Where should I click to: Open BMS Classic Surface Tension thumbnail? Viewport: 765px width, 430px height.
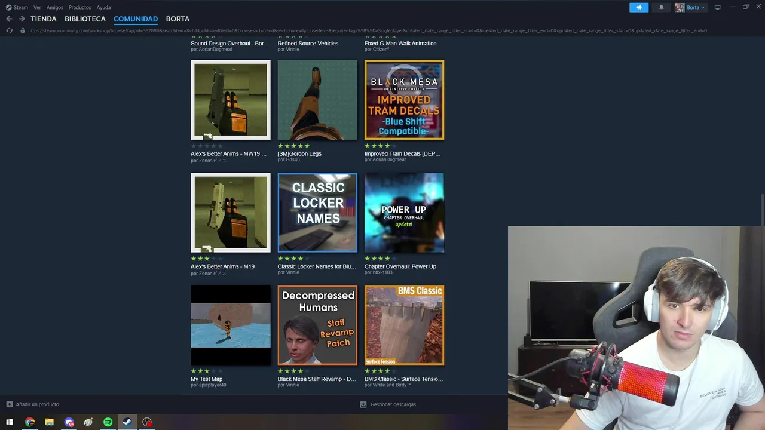pos(404,325)
